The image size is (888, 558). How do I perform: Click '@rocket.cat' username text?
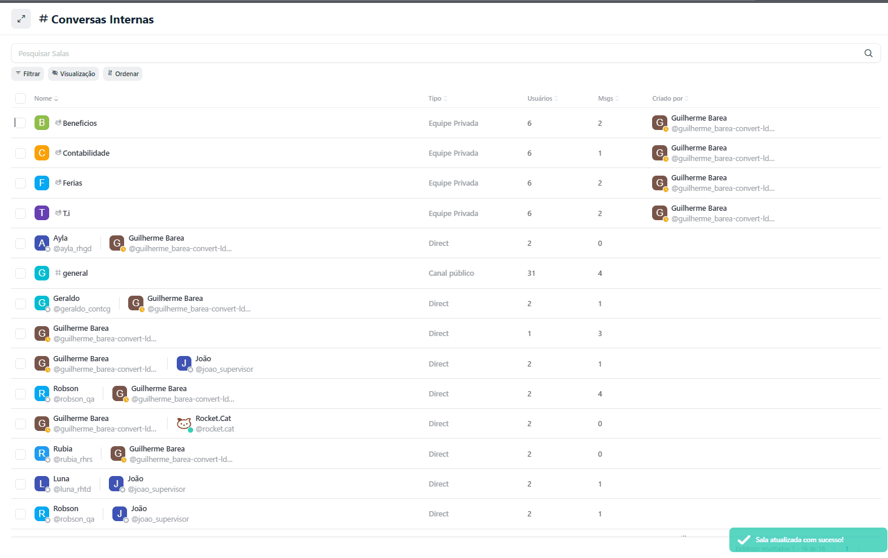(x=215, y=429)
